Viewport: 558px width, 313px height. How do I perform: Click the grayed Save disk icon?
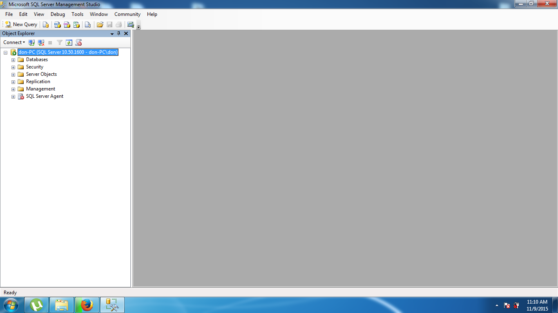[109, 24]
